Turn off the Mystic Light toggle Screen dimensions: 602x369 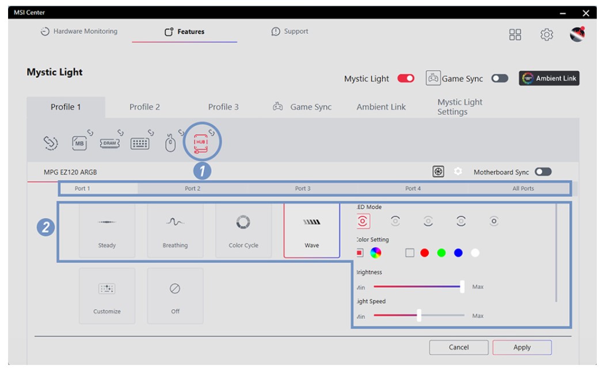click(x=406, y=79)
